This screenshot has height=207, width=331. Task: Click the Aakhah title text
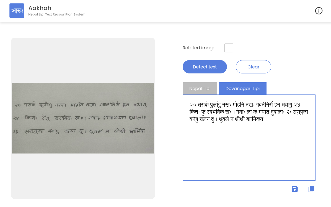click(x=40, y=8)
